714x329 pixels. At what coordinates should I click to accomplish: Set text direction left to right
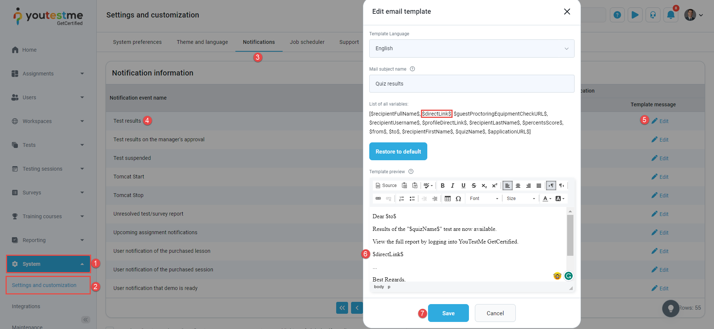[x=551, y=186]
